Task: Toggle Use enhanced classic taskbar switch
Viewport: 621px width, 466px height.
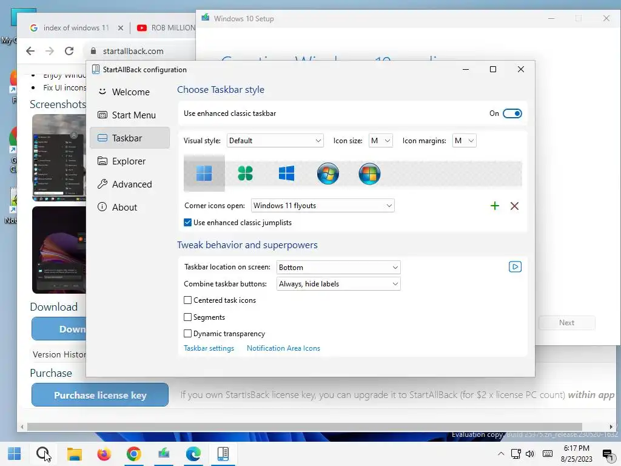Action: pyautogui.click(x=512, y=113)
